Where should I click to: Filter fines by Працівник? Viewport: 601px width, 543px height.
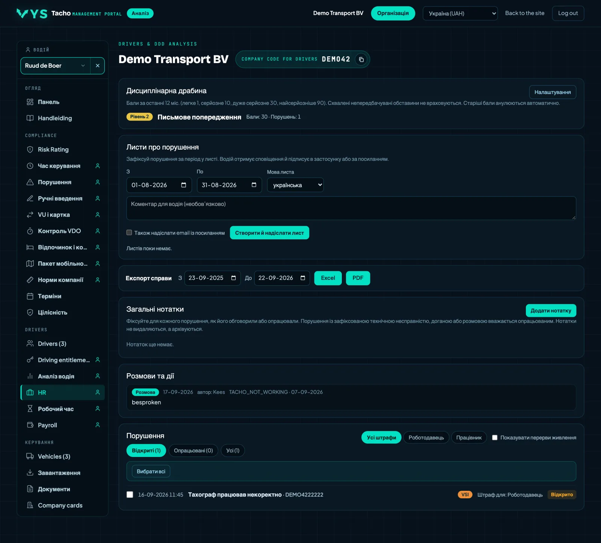(469, 437)
